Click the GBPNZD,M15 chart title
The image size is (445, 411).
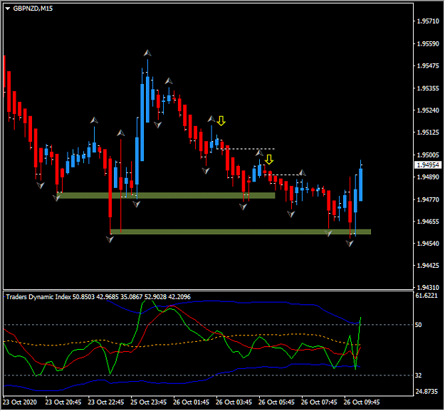pyautogui.click(x=33, y=9)
